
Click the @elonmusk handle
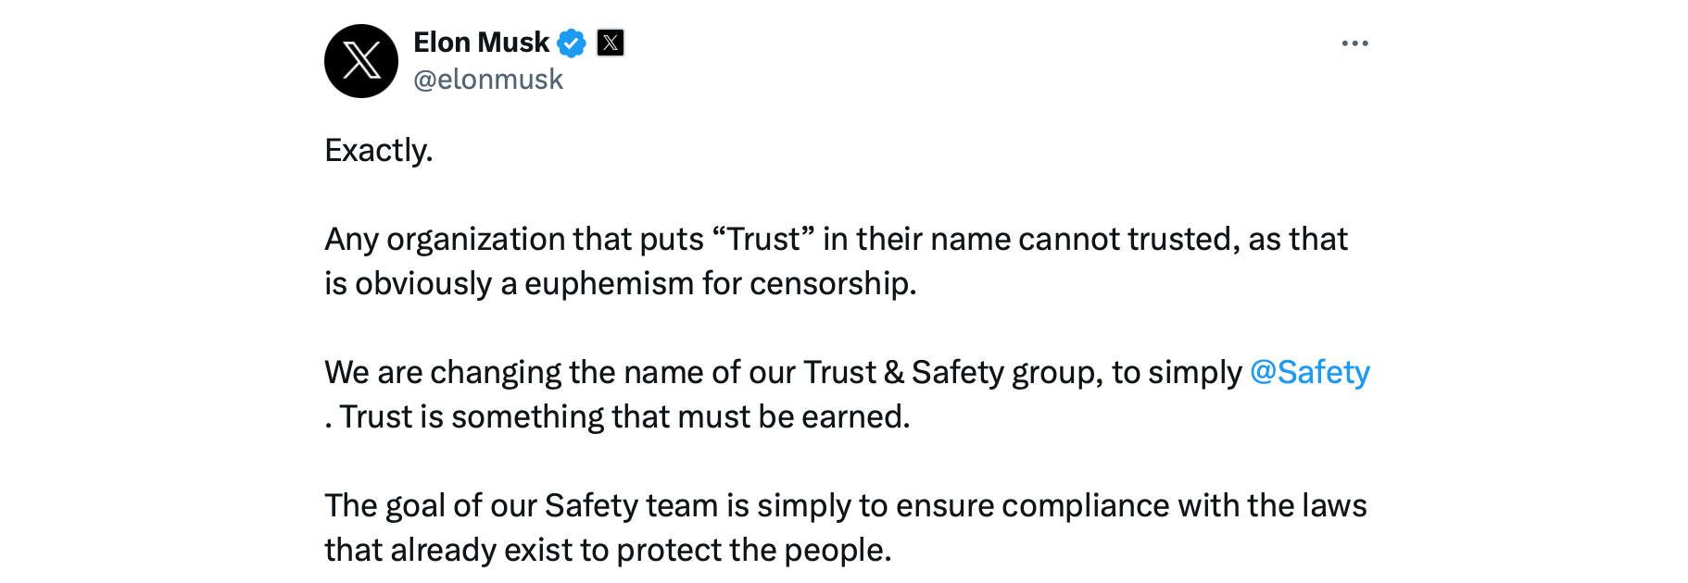(488, 80)
